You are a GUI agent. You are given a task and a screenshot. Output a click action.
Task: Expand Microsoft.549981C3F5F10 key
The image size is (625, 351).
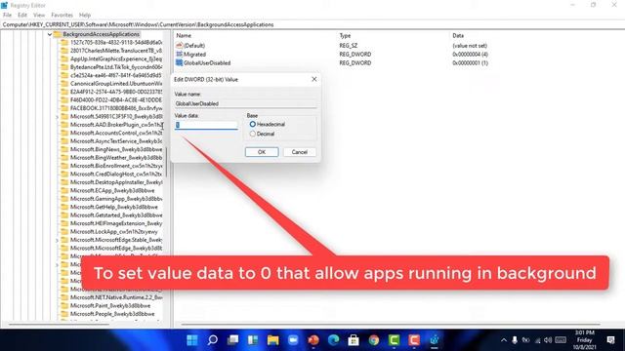[57, 117]
